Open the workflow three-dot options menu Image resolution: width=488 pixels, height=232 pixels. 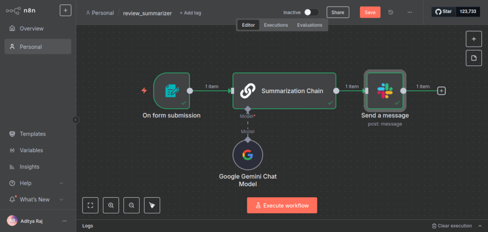[409, 12]
